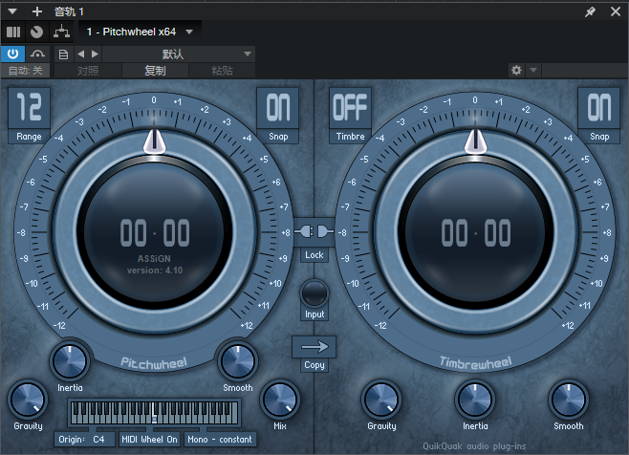Expand the 默认 preset dropdown
Image resolution: width=629 pixels, height=455 pixels.
coord(248,54)
